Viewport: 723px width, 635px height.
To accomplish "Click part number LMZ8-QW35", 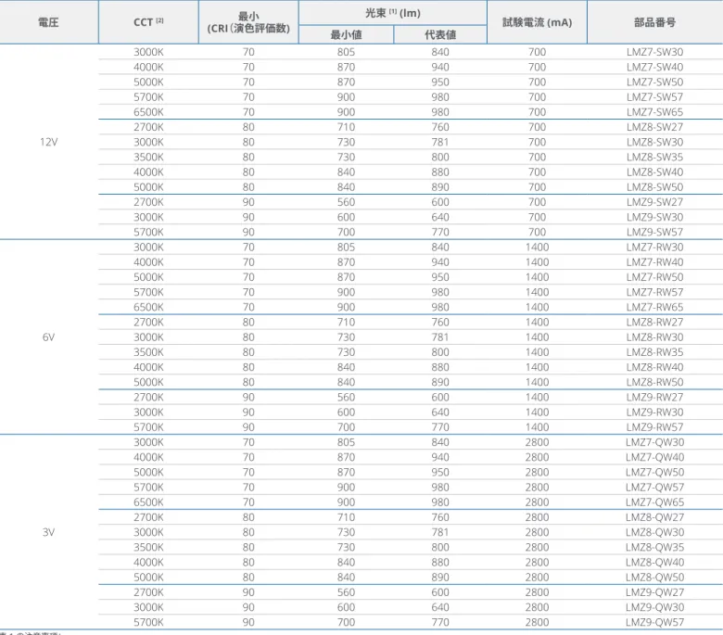I will coord(654,547).
